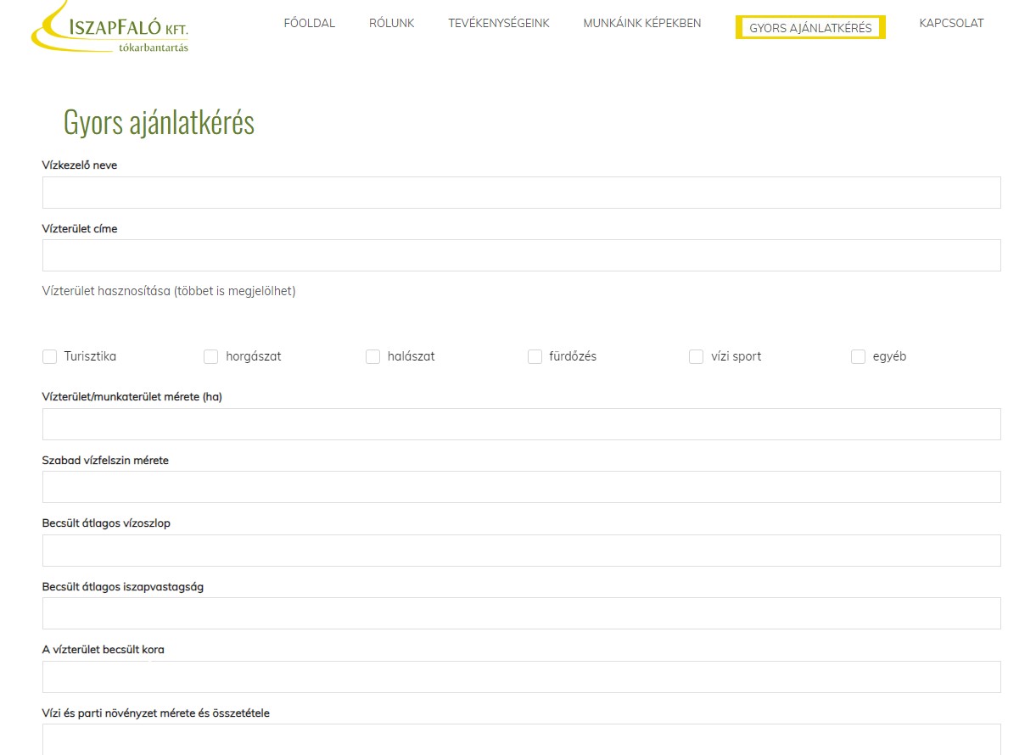The image size is (1036, 755).
Task: Tick the Turisztika checkbox
Action: [x=50, y=357]
